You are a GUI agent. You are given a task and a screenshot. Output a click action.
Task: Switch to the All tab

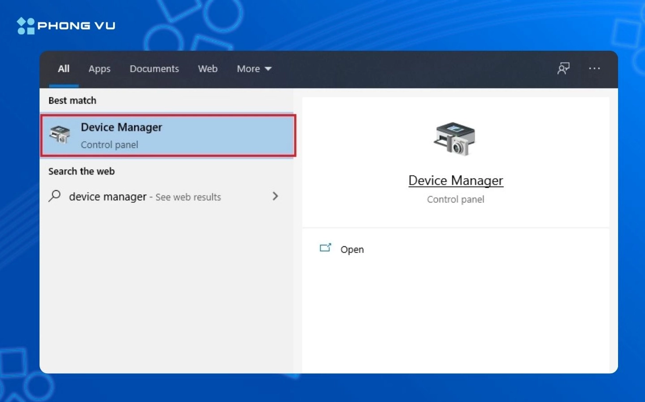click(x=64, y=69)
